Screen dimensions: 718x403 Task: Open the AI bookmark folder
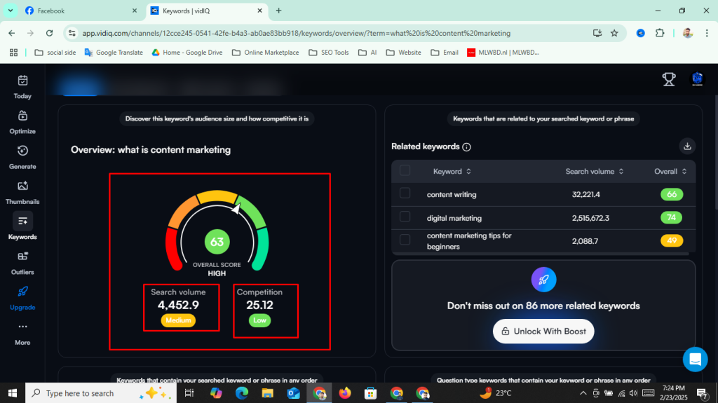tap(367, 53)
